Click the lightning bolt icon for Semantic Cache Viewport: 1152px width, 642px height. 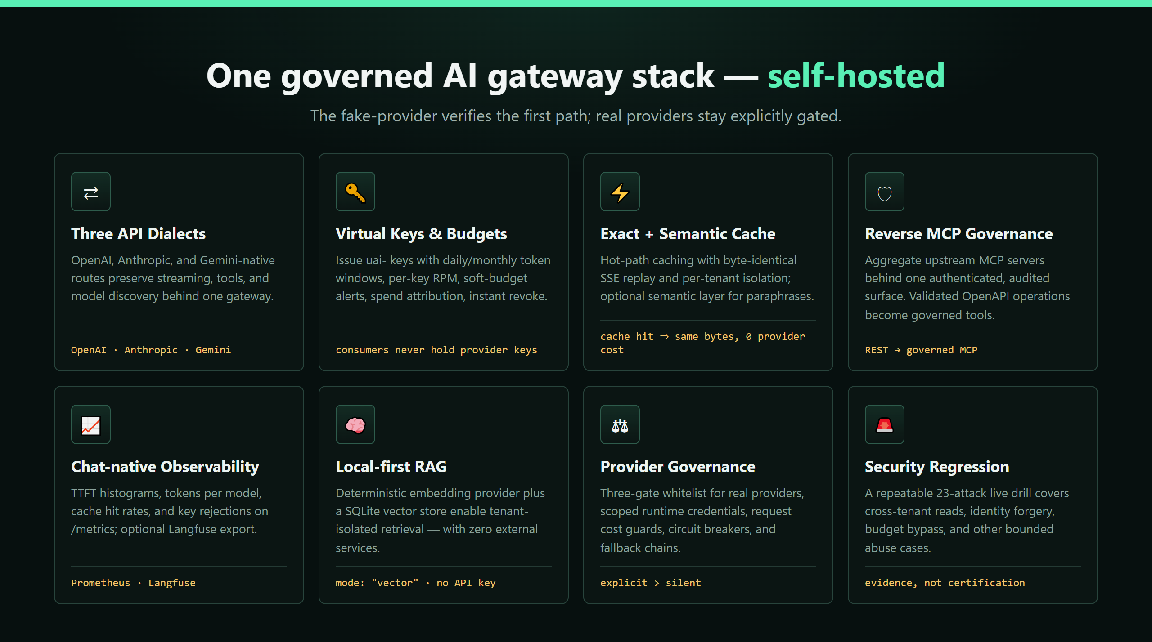click(620, 192)
